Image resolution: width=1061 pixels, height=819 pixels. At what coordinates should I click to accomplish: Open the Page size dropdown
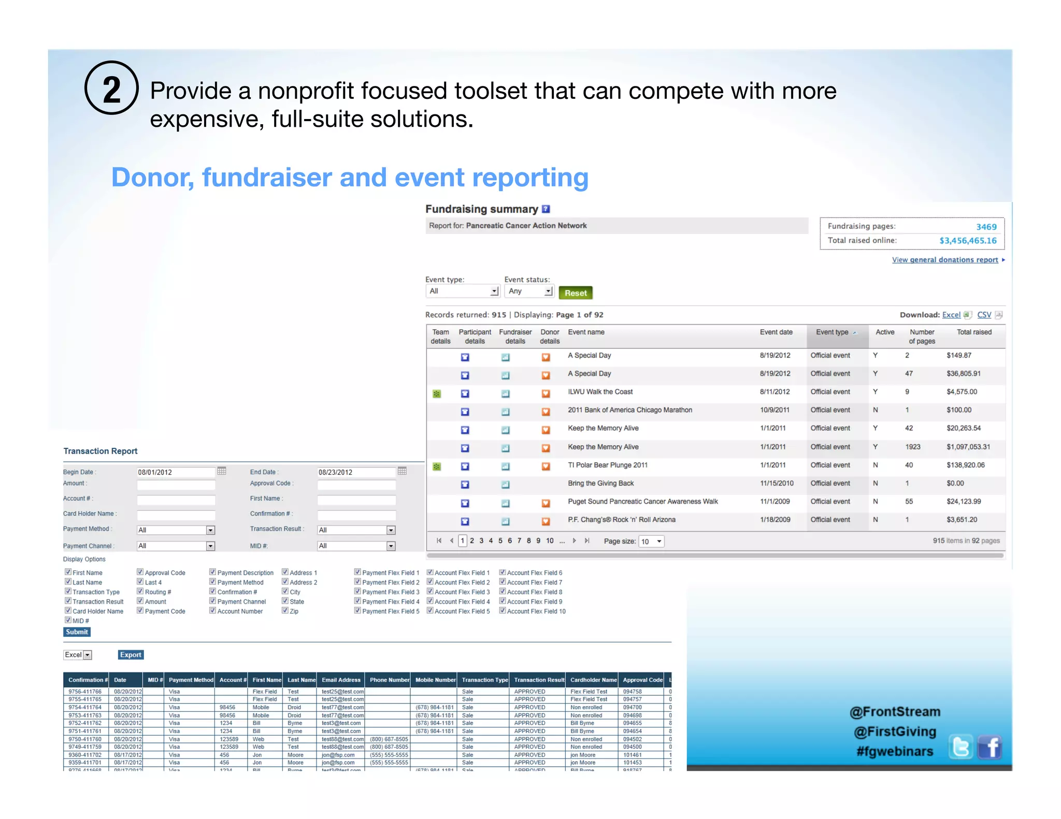click(652, 542)
